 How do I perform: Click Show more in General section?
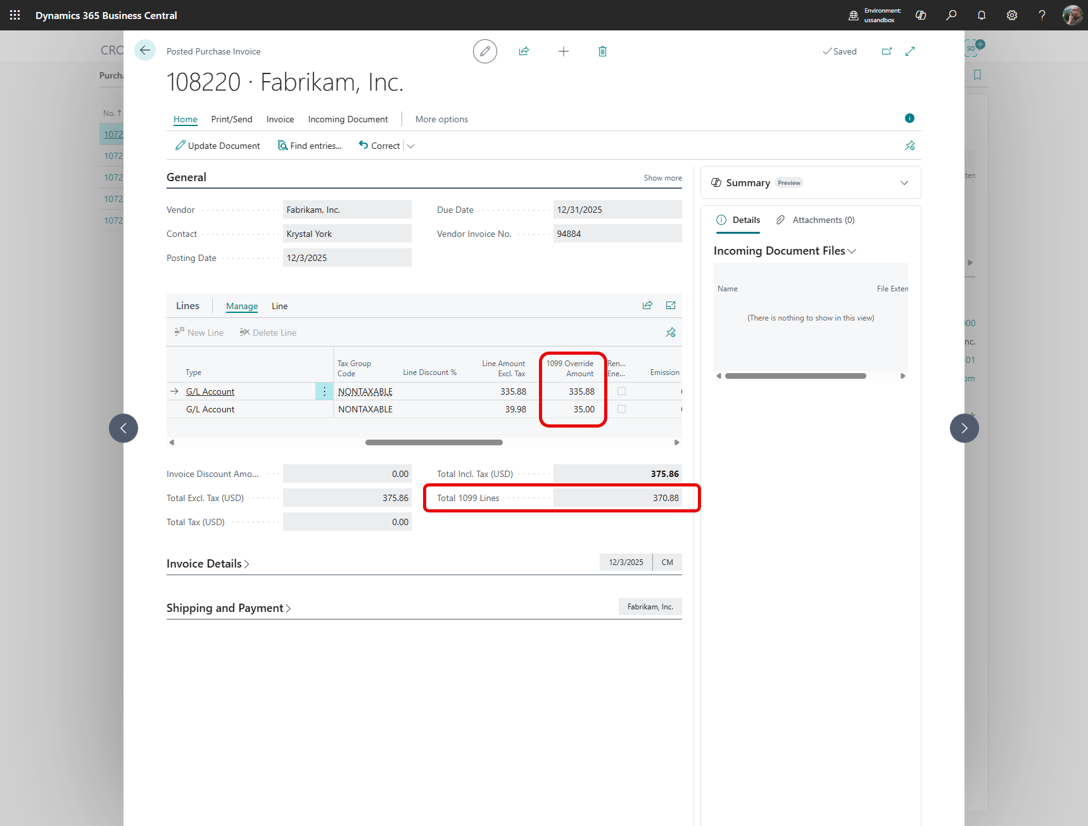click(662, 178)
